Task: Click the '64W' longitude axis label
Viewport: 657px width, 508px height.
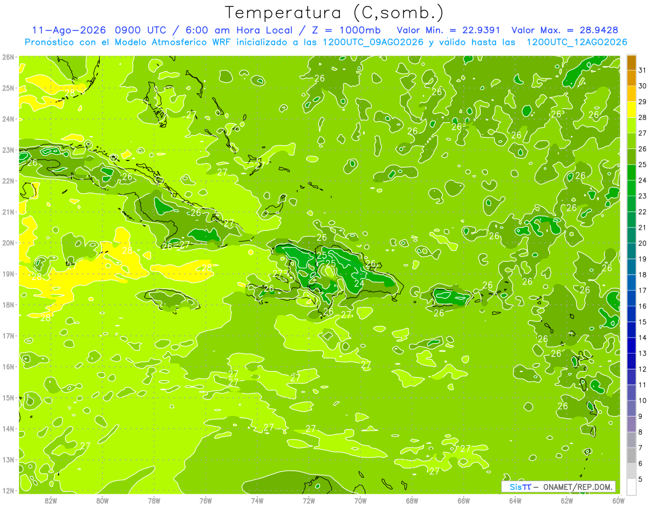Action: tap(515, 501)
